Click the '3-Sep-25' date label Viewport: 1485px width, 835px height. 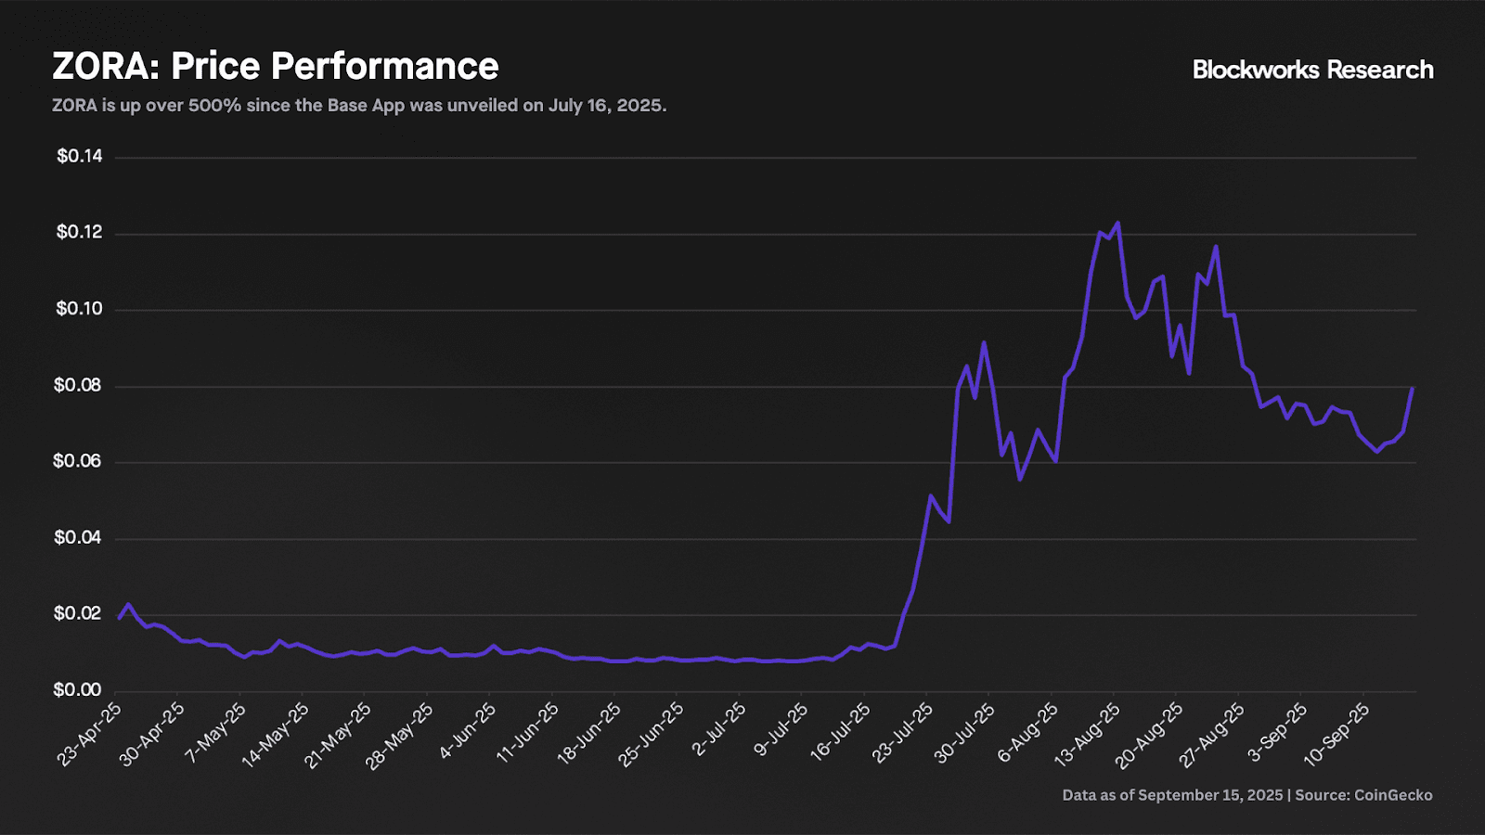click(x=1277, y=732)
